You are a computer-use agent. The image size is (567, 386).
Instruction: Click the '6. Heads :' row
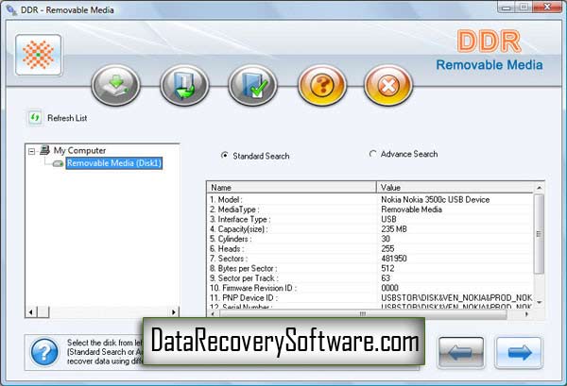point(369,249)
